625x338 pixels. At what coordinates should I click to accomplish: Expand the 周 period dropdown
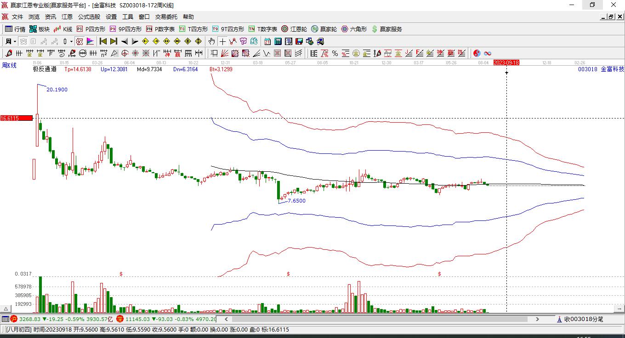tap(11, 41)
